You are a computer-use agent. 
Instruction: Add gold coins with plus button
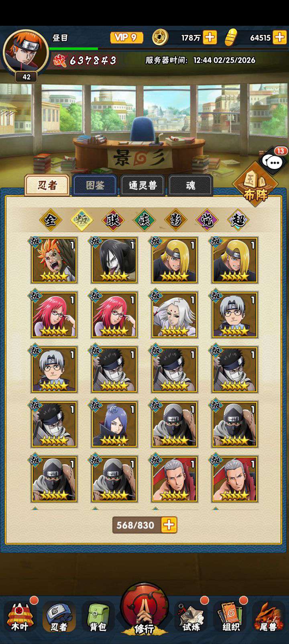210,37
